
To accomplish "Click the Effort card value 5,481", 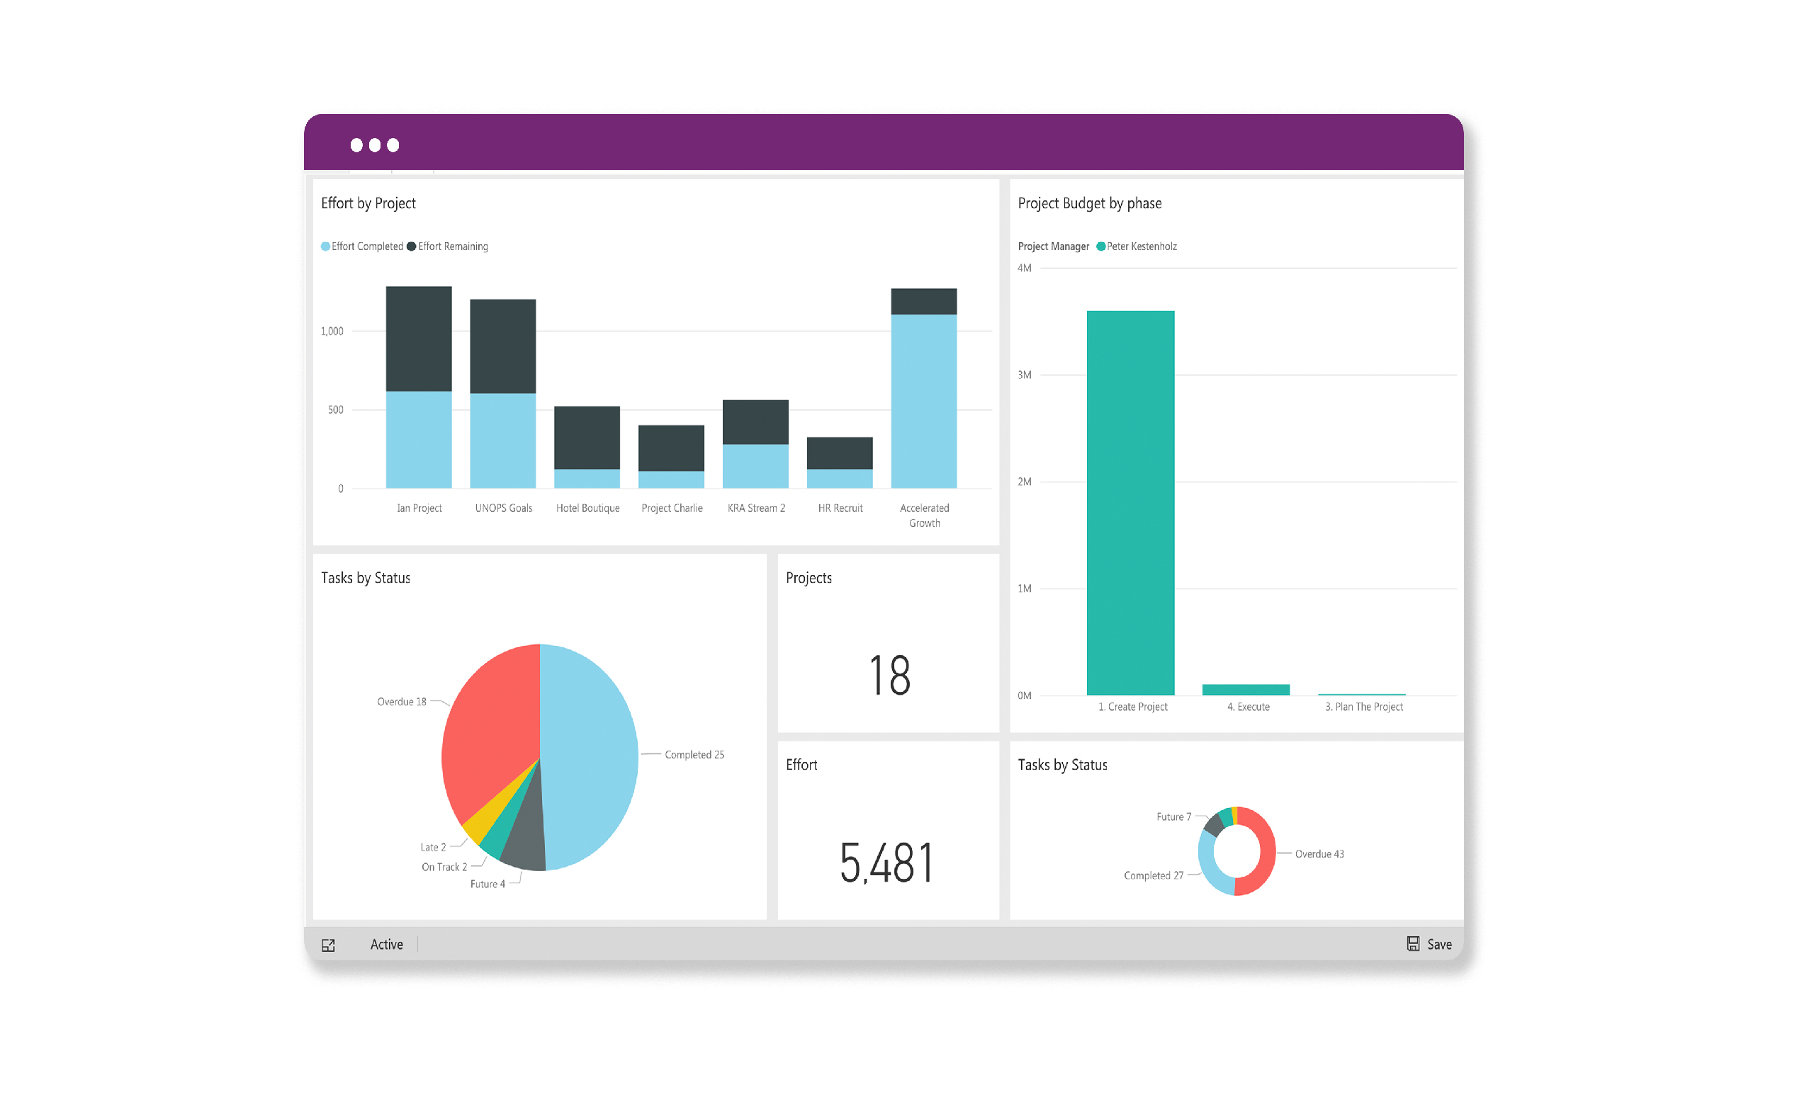I will [x=886, y=863].
